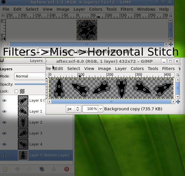
Task: Click the vertical scroll up arrow in after.xcf window
Action: tap(178, 80)
